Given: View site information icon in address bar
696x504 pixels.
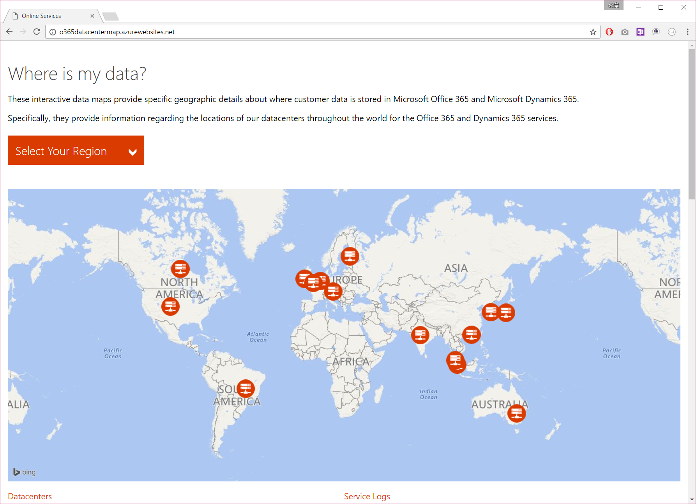Looking at the screenshot, I should pyautogui.click(x=53, y=32).
